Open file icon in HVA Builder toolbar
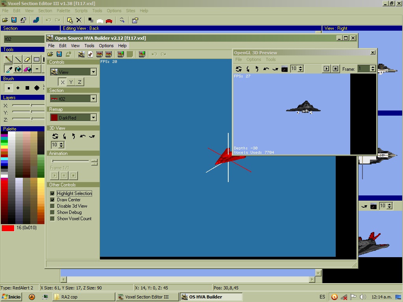This screenshot has width=403, height=302. click(50, 54)
